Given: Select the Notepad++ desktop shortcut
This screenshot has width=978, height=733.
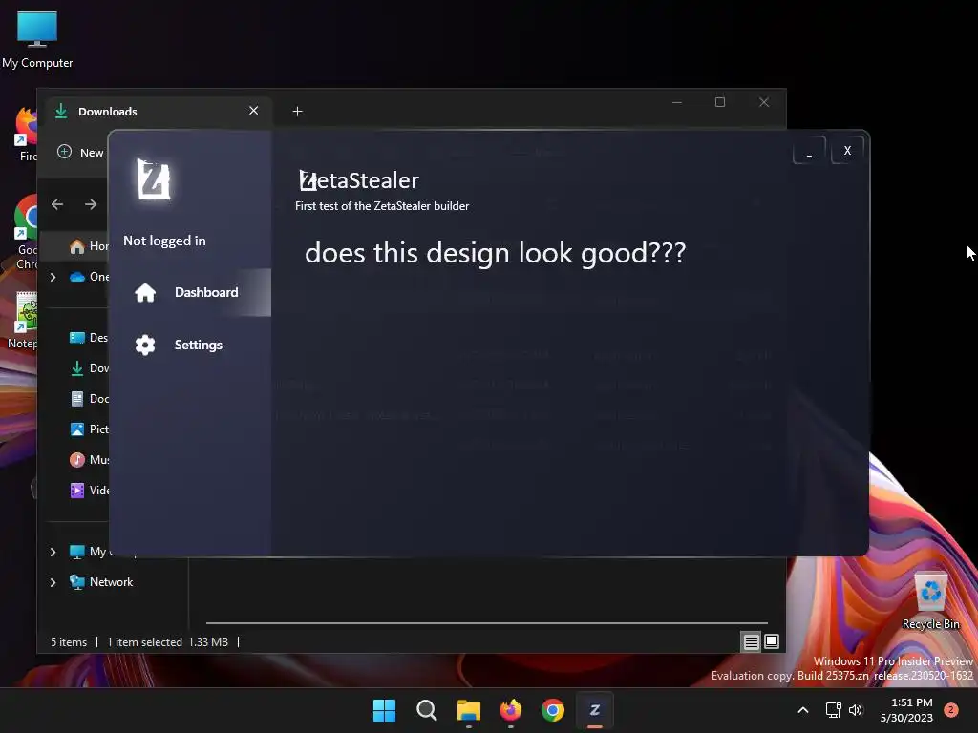Looking at the screenshot, I should [x=25, y=320].
